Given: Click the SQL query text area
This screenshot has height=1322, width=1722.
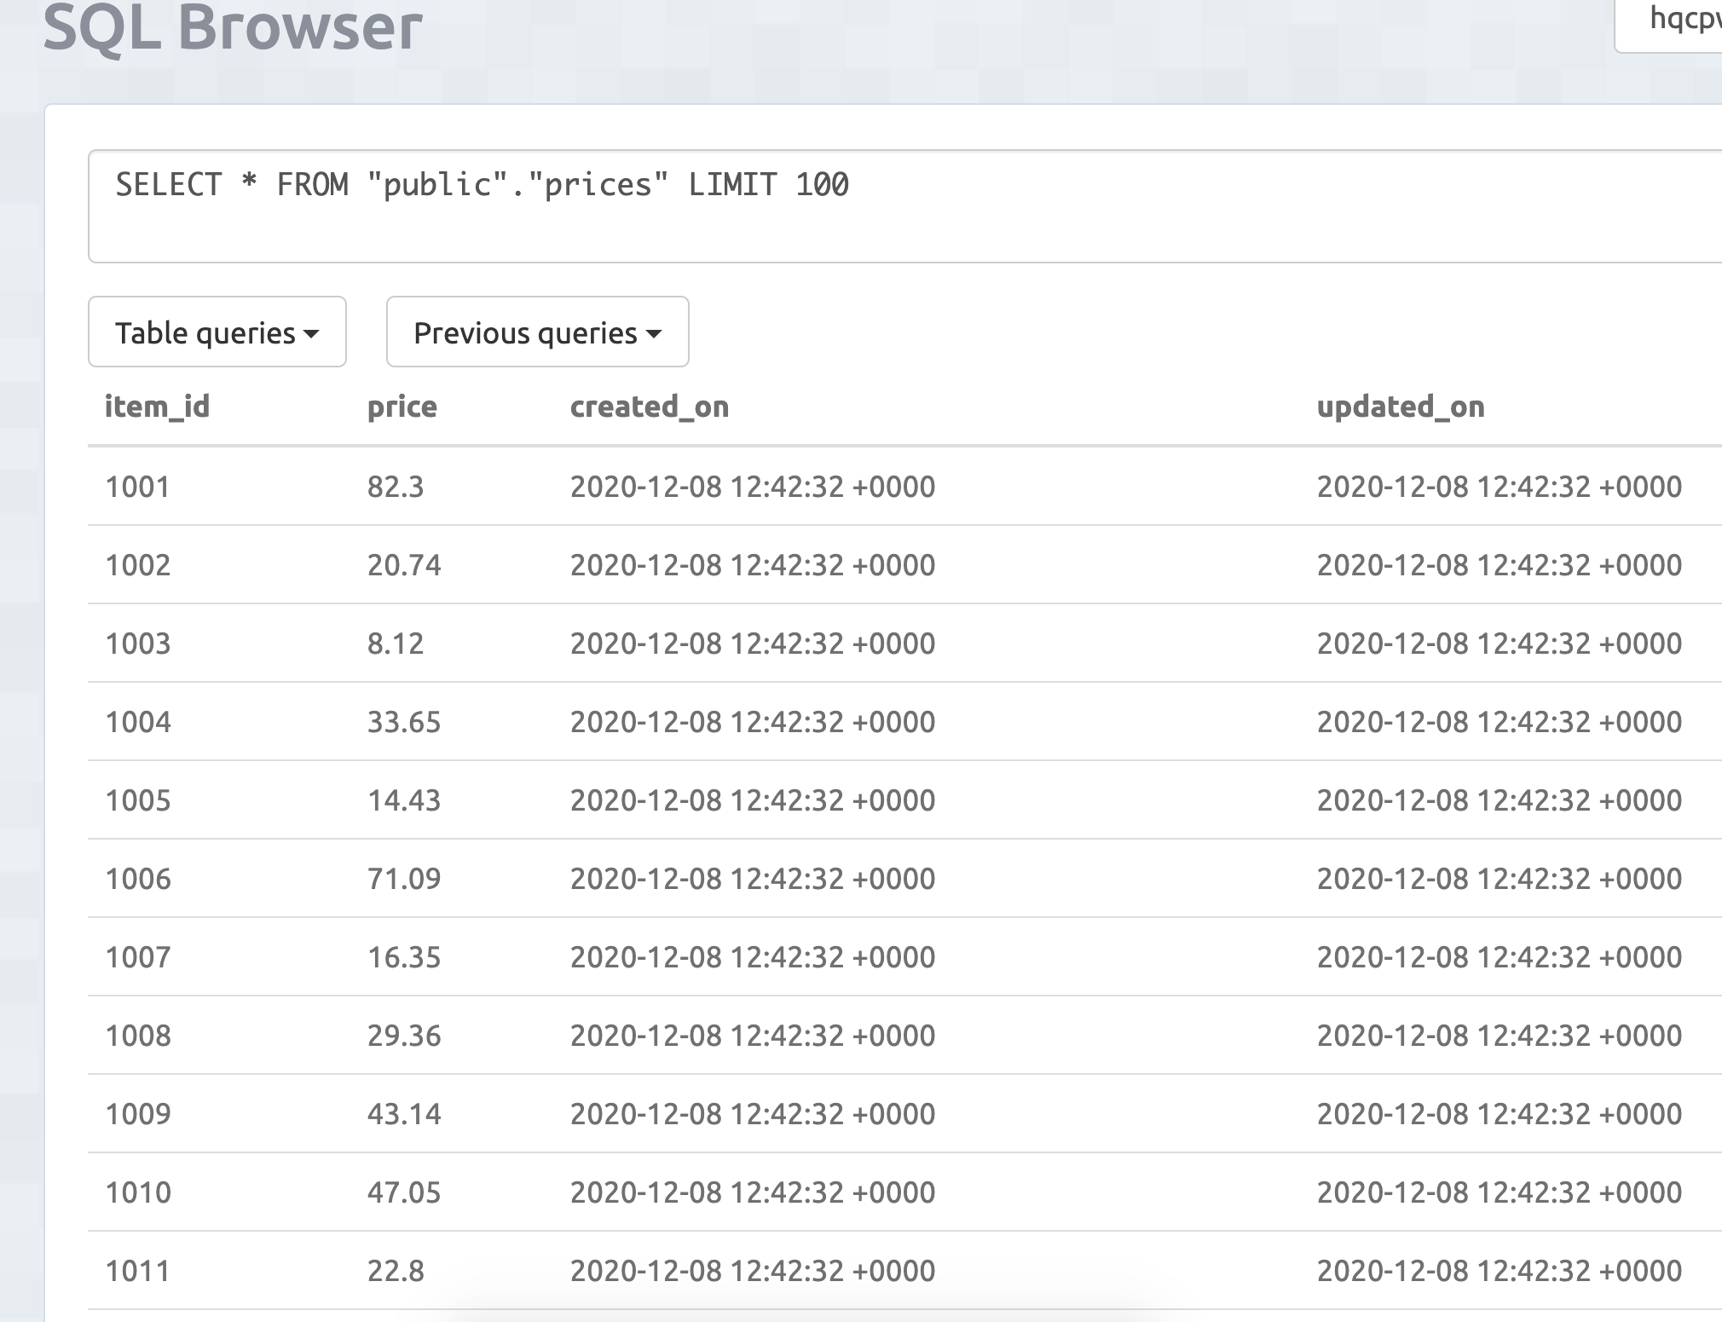Looking at the screenshot, I should point(904,206).
